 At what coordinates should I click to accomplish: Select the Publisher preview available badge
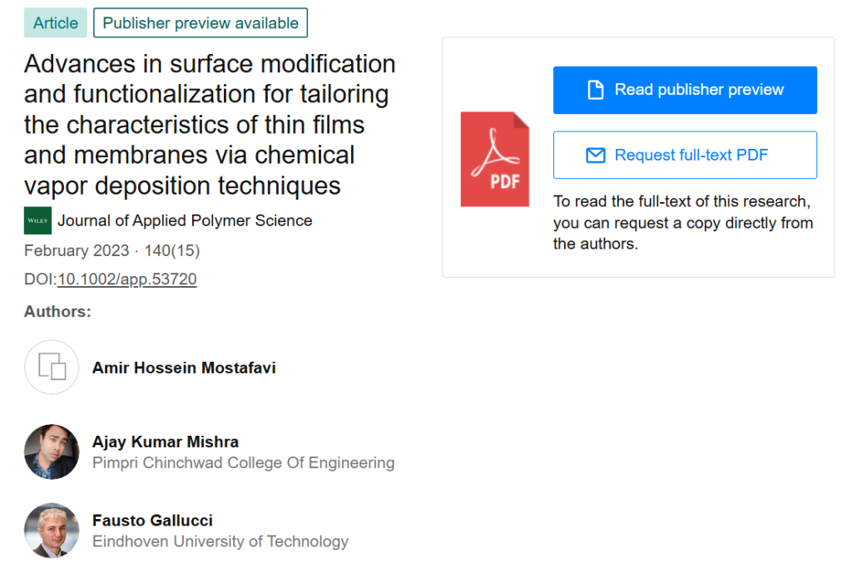pos(201,22)
